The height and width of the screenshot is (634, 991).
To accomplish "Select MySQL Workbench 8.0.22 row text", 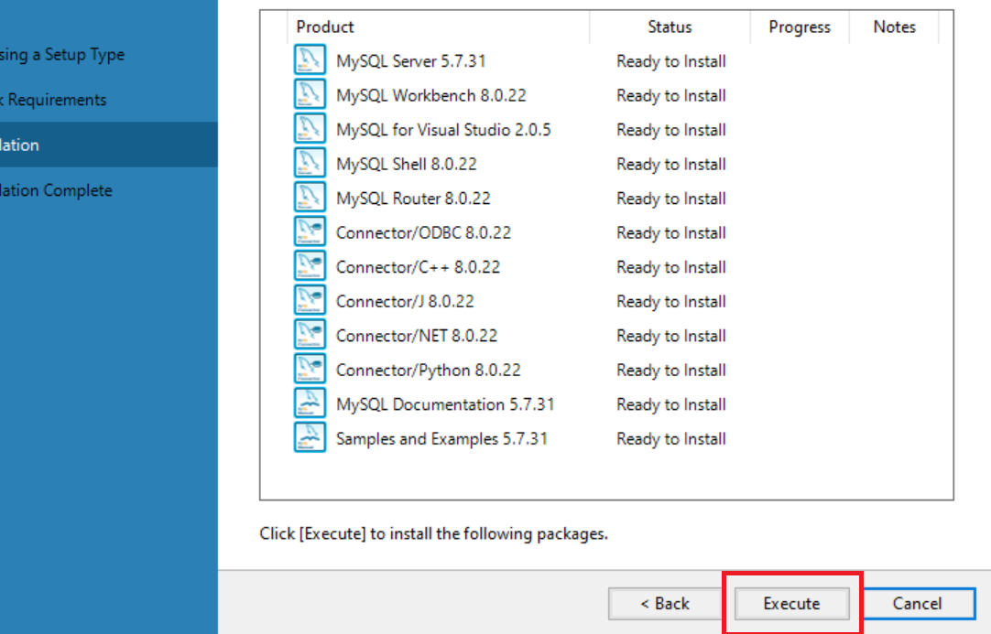I will click(x=431, y=95).
